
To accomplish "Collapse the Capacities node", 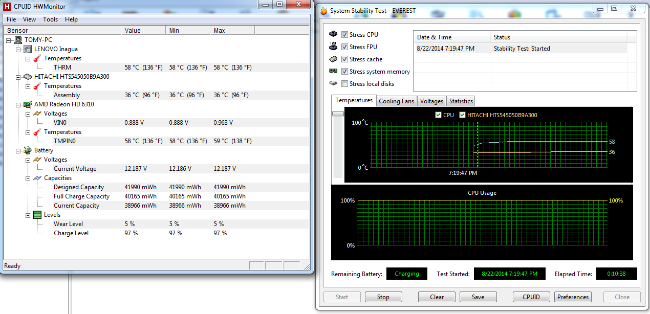I will 29,178.
